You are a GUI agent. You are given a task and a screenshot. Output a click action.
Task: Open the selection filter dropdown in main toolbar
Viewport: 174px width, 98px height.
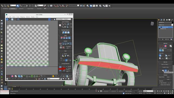pyautogui.click(x=13, y=5)
